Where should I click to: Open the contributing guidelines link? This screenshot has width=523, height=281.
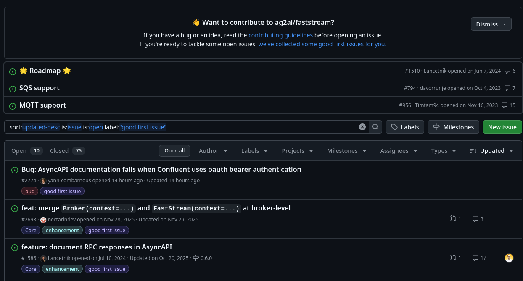(280, 35)
